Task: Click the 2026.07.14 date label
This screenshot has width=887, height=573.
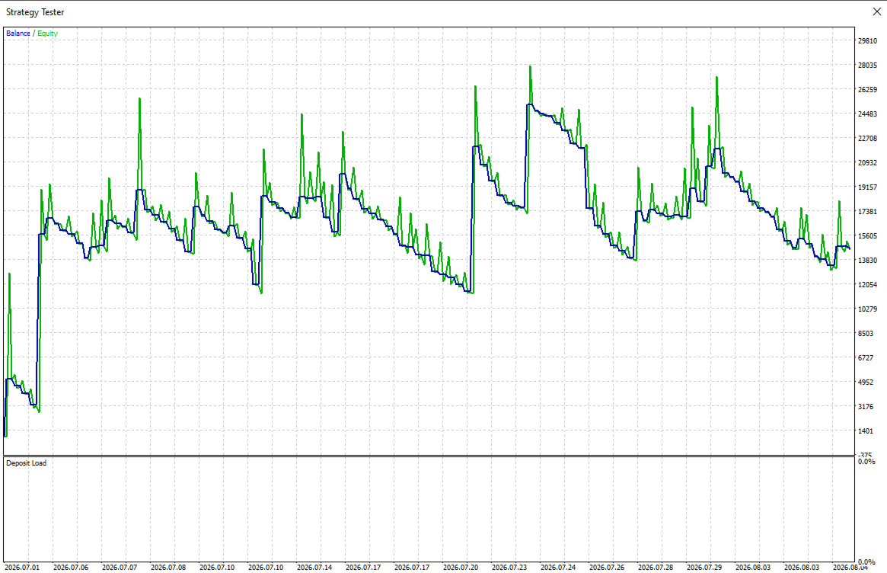Action: pyautogui.click(x=314, y=567)
